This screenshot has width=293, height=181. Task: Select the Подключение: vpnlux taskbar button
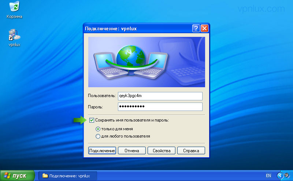point(68,176)
